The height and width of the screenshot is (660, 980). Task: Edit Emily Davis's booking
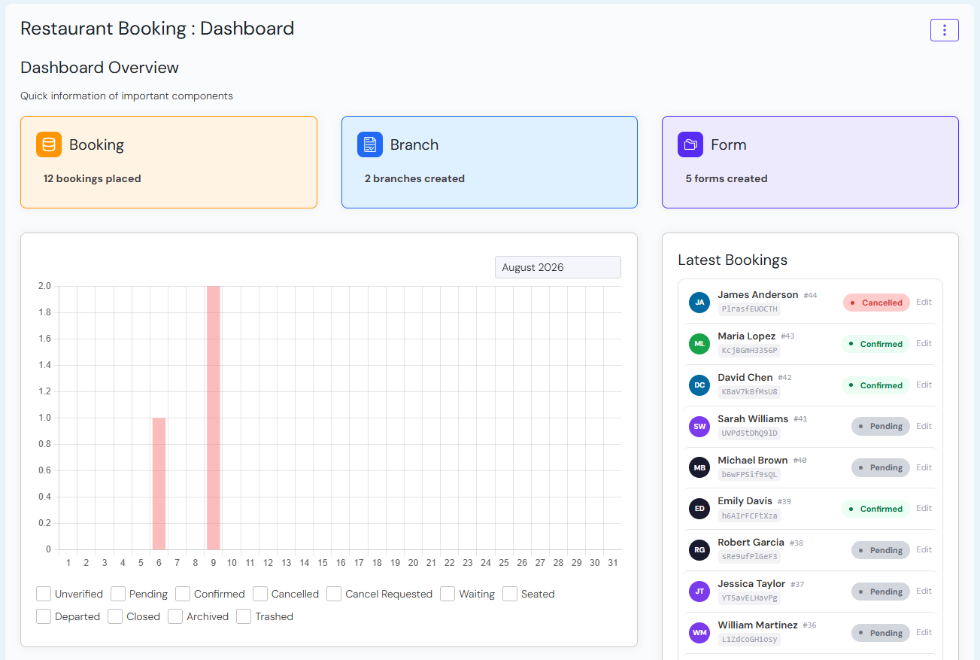(x=924, y=508)
